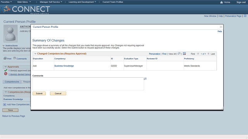Sort by the ID column header
The height and width of the screenshot is (139, 248).
click(112, 59)
